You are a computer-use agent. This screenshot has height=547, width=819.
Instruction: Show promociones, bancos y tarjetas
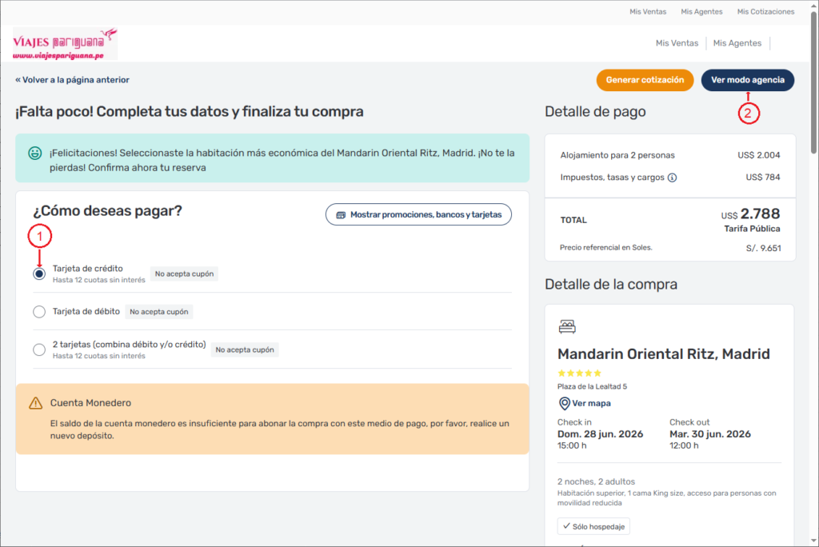click(418, 215)
